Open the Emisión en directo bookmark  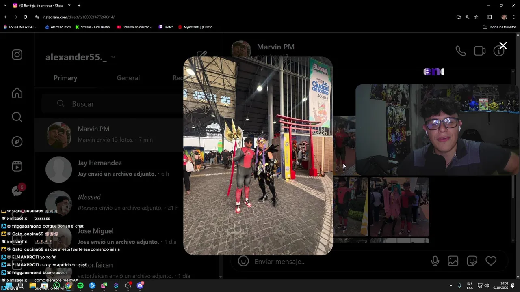click(x=135, y=27)
